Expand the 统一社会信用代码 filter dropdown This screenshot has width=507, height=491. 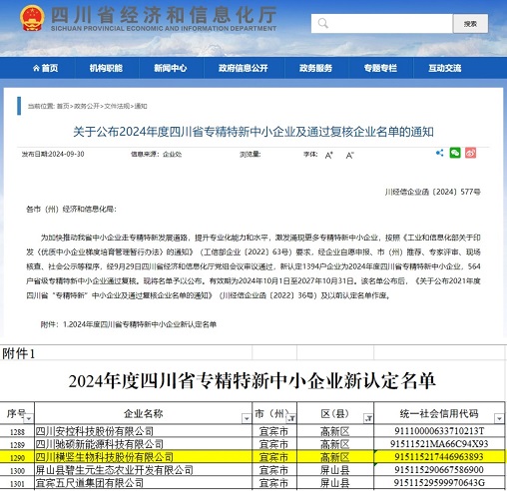[499, 418]
